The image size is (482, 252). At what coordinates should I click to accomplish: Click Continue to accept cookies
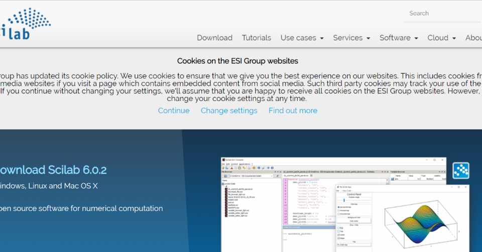pyautogui.click(x=174, y=110)
